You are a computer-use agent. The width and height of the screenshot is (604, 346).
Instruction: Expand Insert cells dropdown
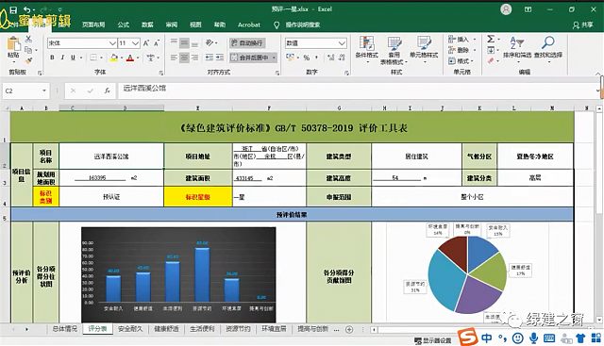point(475,40)
